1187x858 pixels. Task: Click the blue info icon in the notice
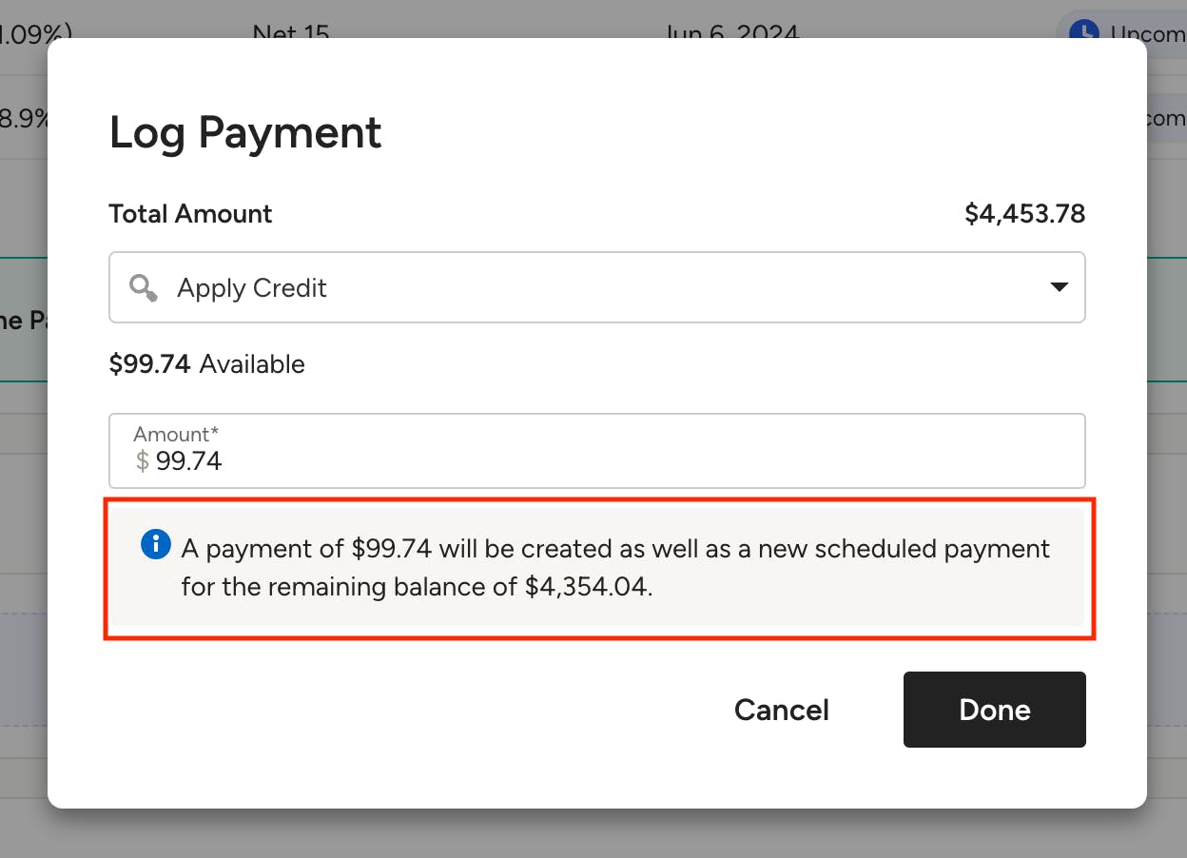click(x=156, y=545)
